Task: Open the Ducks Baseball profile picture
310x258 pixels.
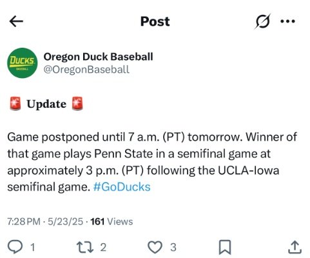Action: pos(23,63)
